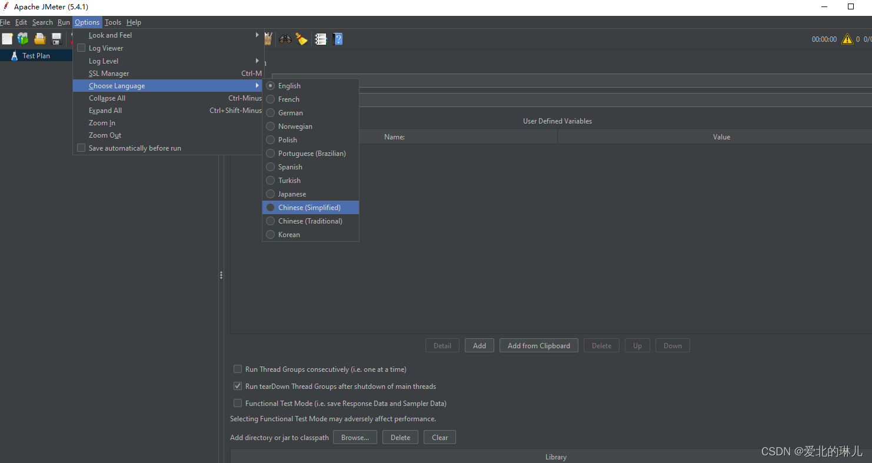
Task: Click the Library column header
Action: click(556, 457)
